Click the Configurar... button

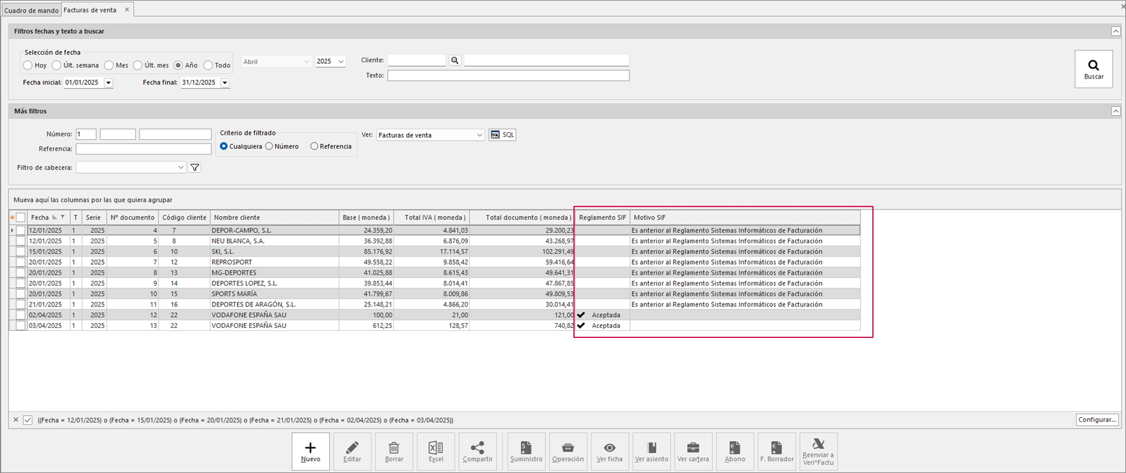click(1097, 419)
